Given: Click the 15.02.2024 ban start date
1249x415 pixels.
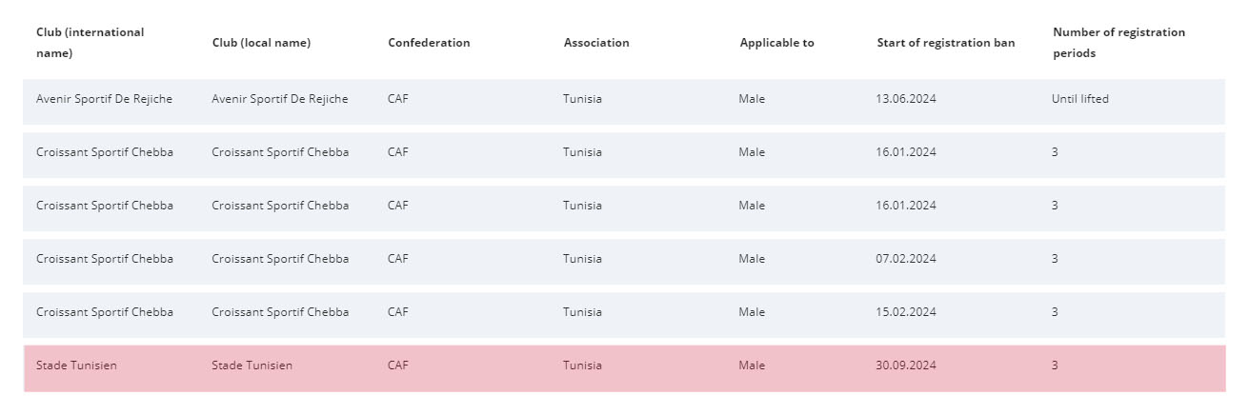Looking at the screenshot, I should pos(906,312).
